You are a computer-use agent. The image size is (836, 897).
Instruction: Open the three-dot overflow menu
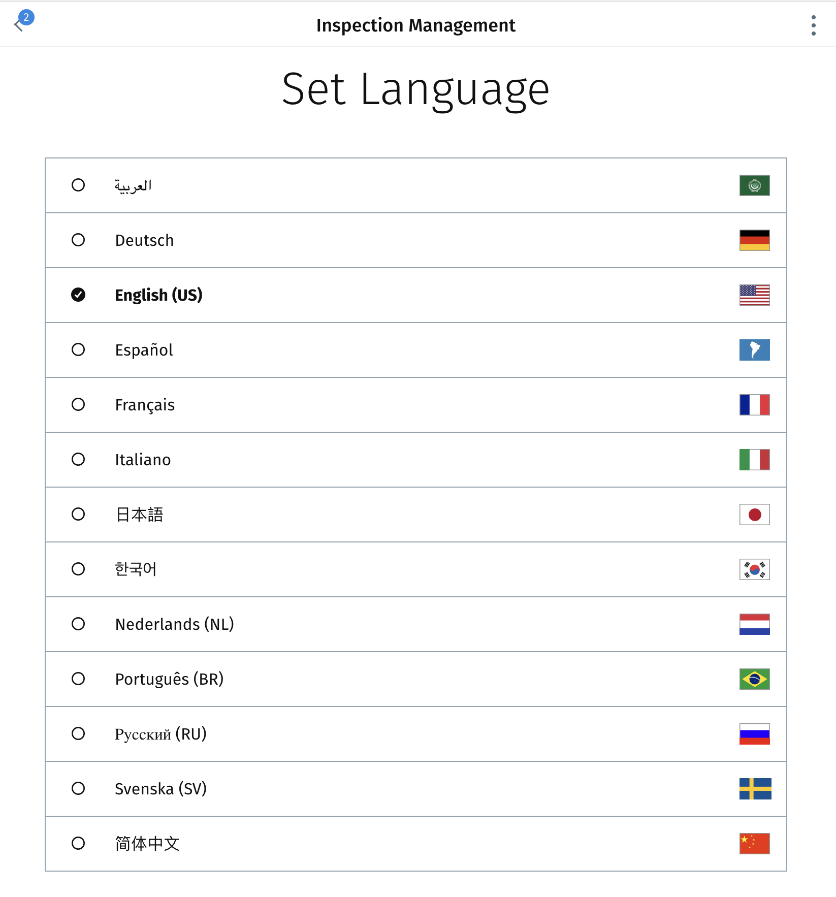[x=813, y=25]
